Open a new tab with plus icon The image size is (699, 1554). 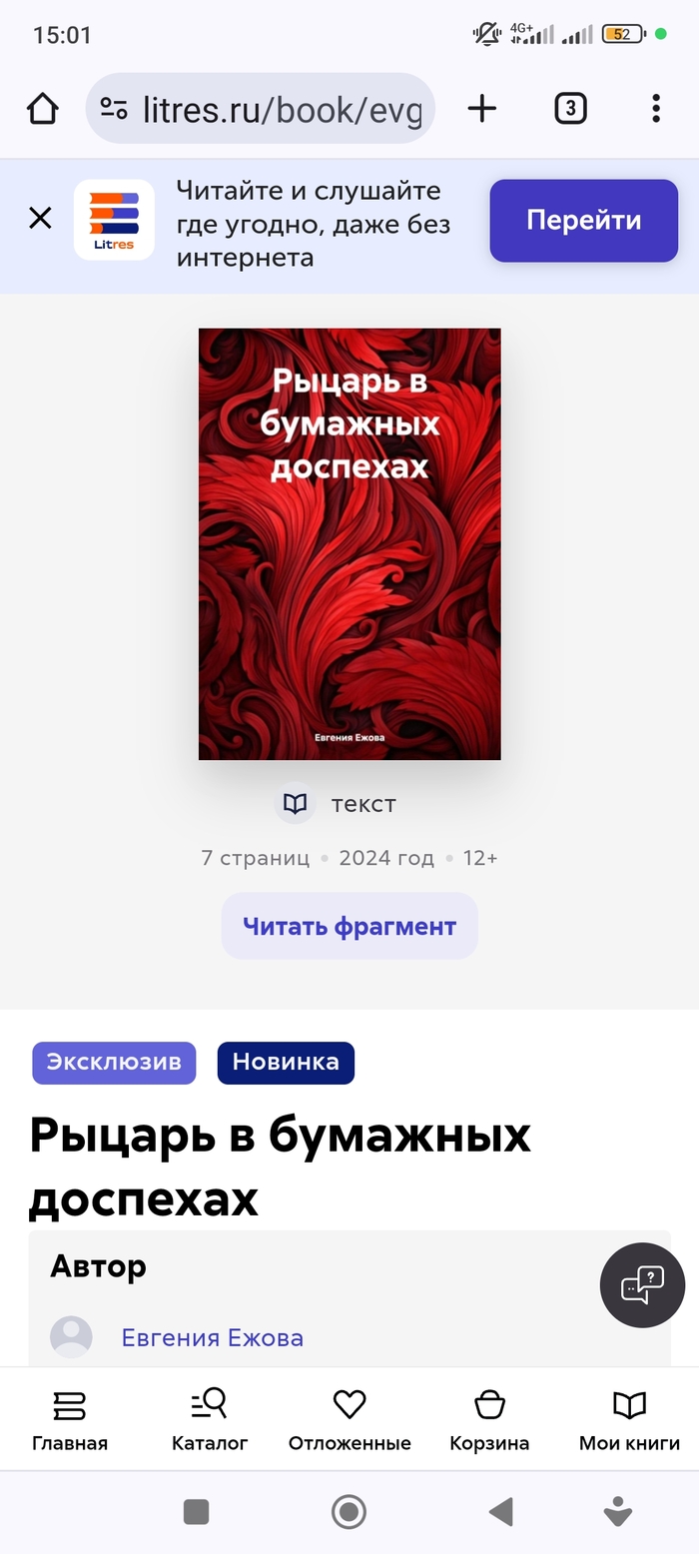(482, 108)
